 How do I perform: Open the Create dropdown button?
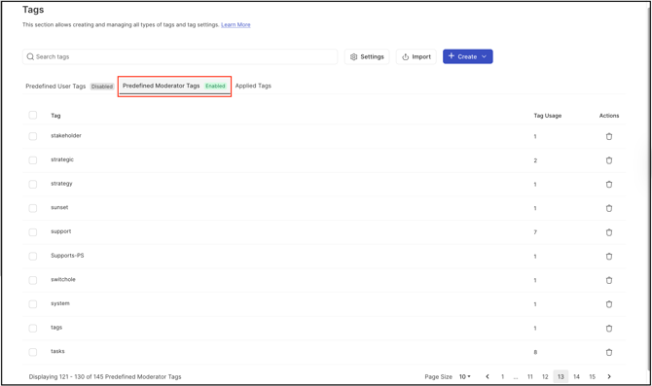coord(467,56)
